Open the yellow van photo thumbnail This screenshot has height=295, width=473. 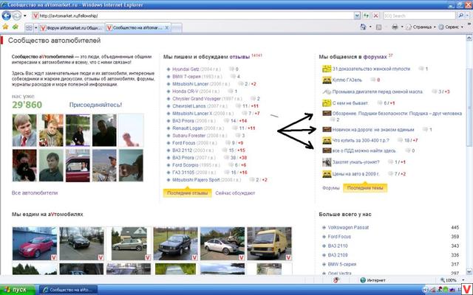[269, 243]
